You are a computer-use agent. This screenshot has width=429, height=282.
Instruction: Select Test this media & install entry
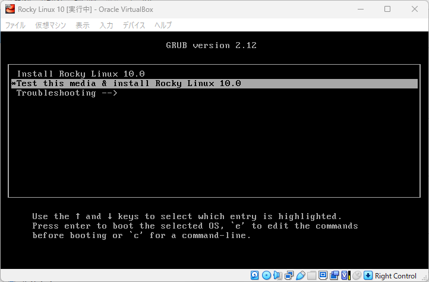tap(128, 83)
